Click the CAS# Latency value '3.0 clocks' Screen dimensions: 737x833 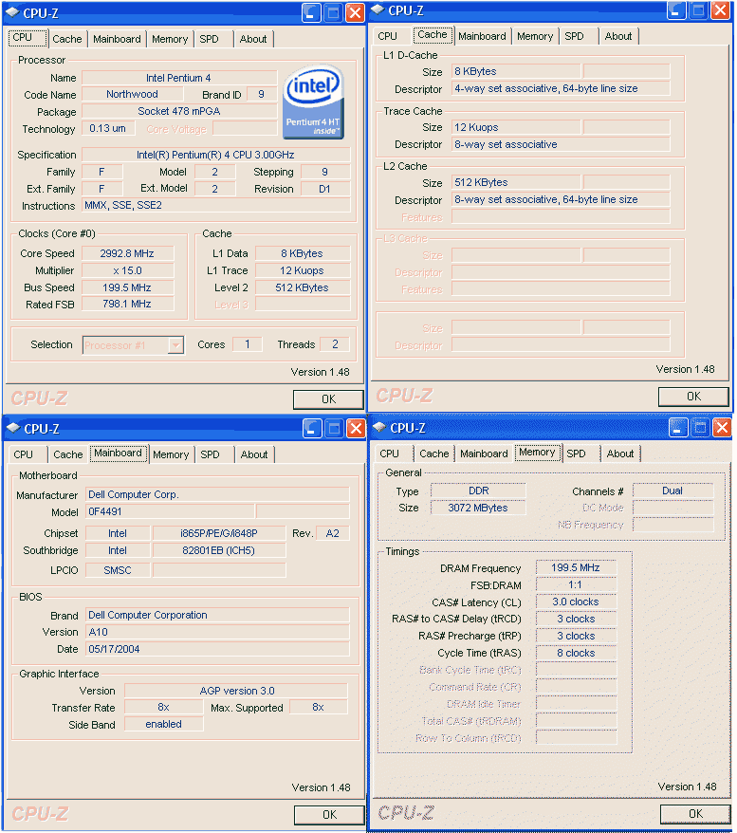576,602
